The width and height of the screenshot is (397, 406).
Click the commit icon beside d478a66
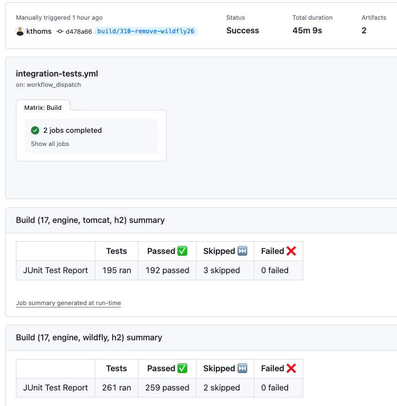coord(60,31)
